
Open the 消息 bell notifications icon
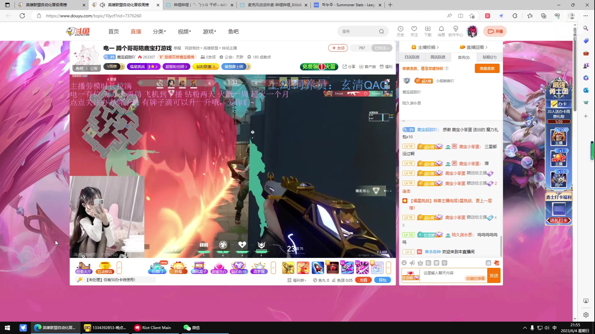[x=441, y=31]
